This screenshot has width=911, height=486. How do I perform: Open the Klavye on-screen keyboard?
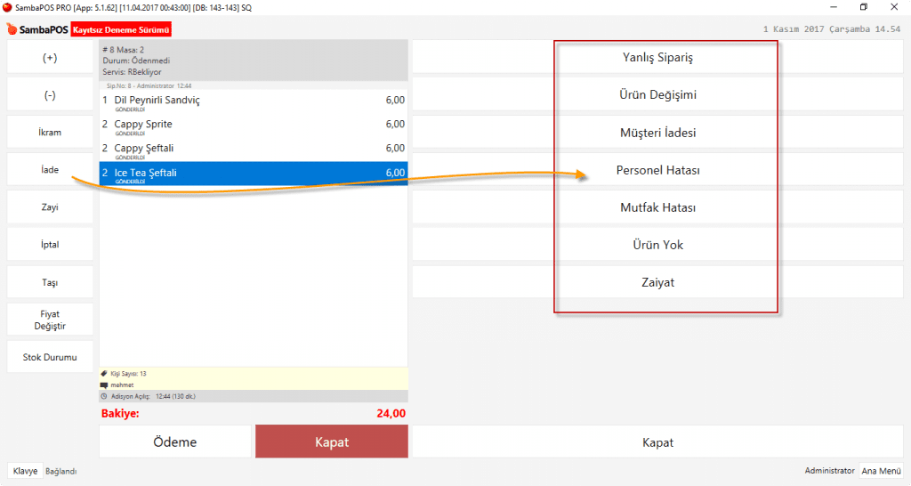(x=25, y=471)
